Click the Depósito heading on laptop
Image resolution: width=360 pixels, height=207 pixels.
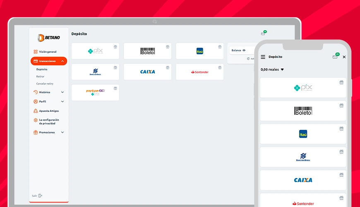[79, 34]
